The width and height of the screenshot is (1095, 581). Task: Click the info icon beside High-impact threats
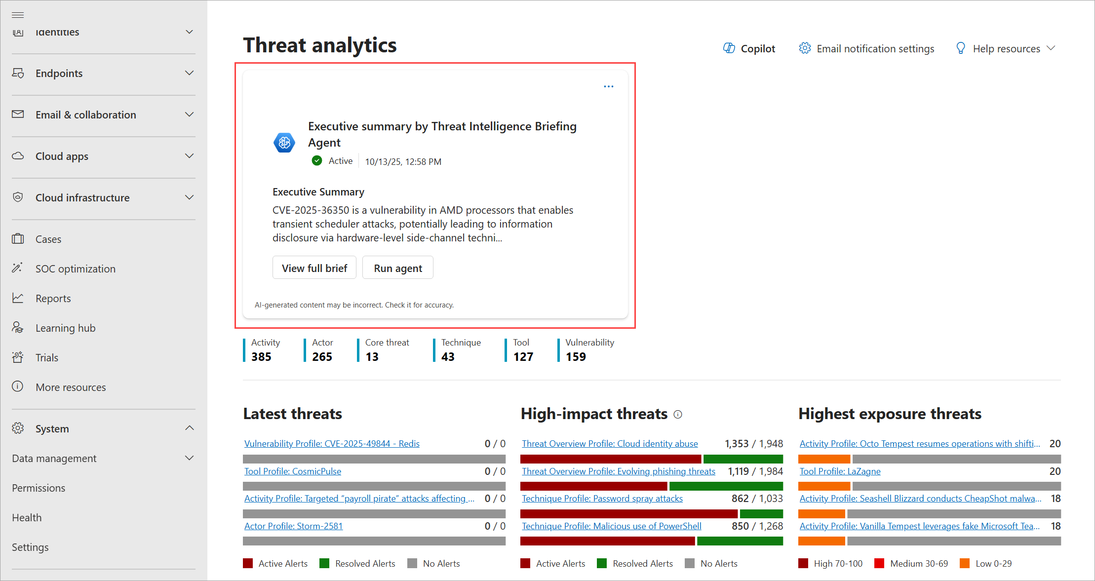pos(678,414)
